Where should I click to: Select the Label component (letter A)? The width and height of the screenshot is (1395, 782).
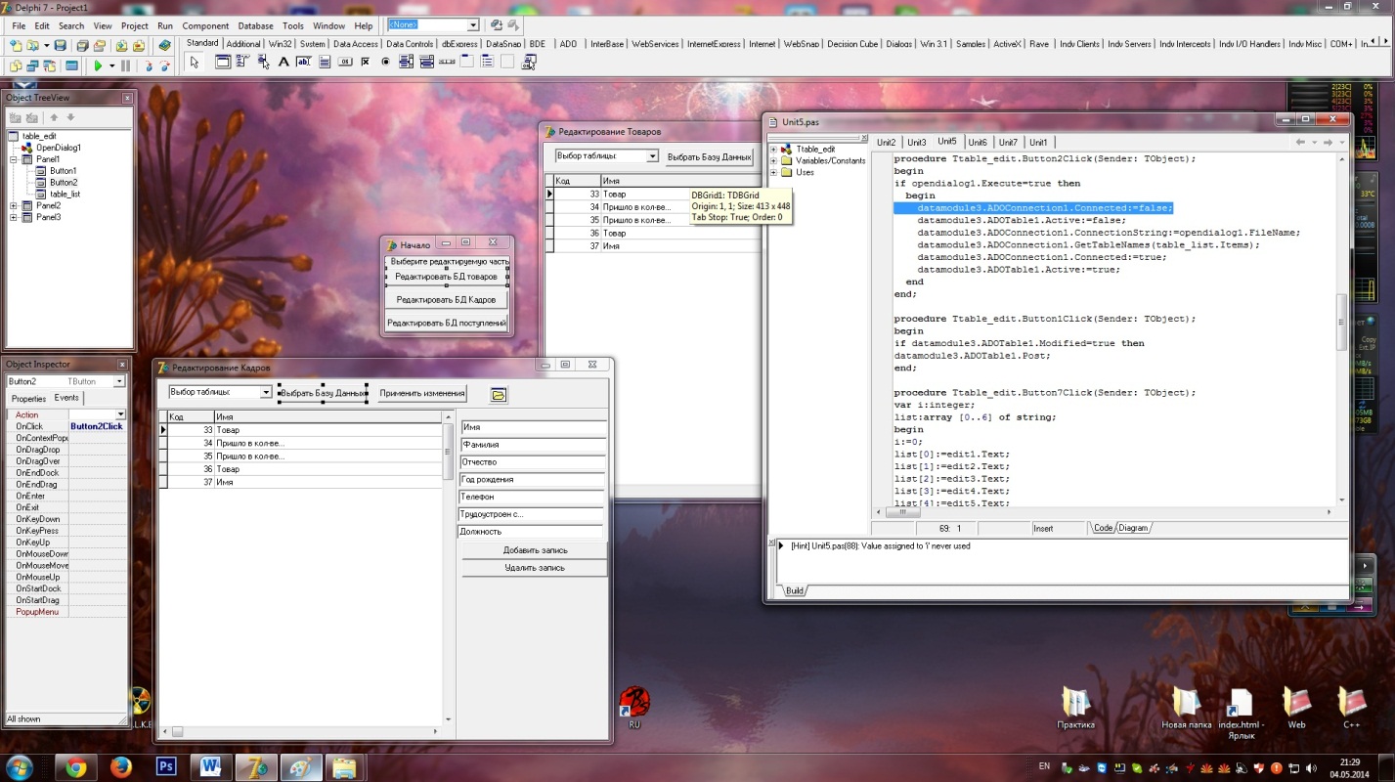pyautogui.click(x=283, y=62)
